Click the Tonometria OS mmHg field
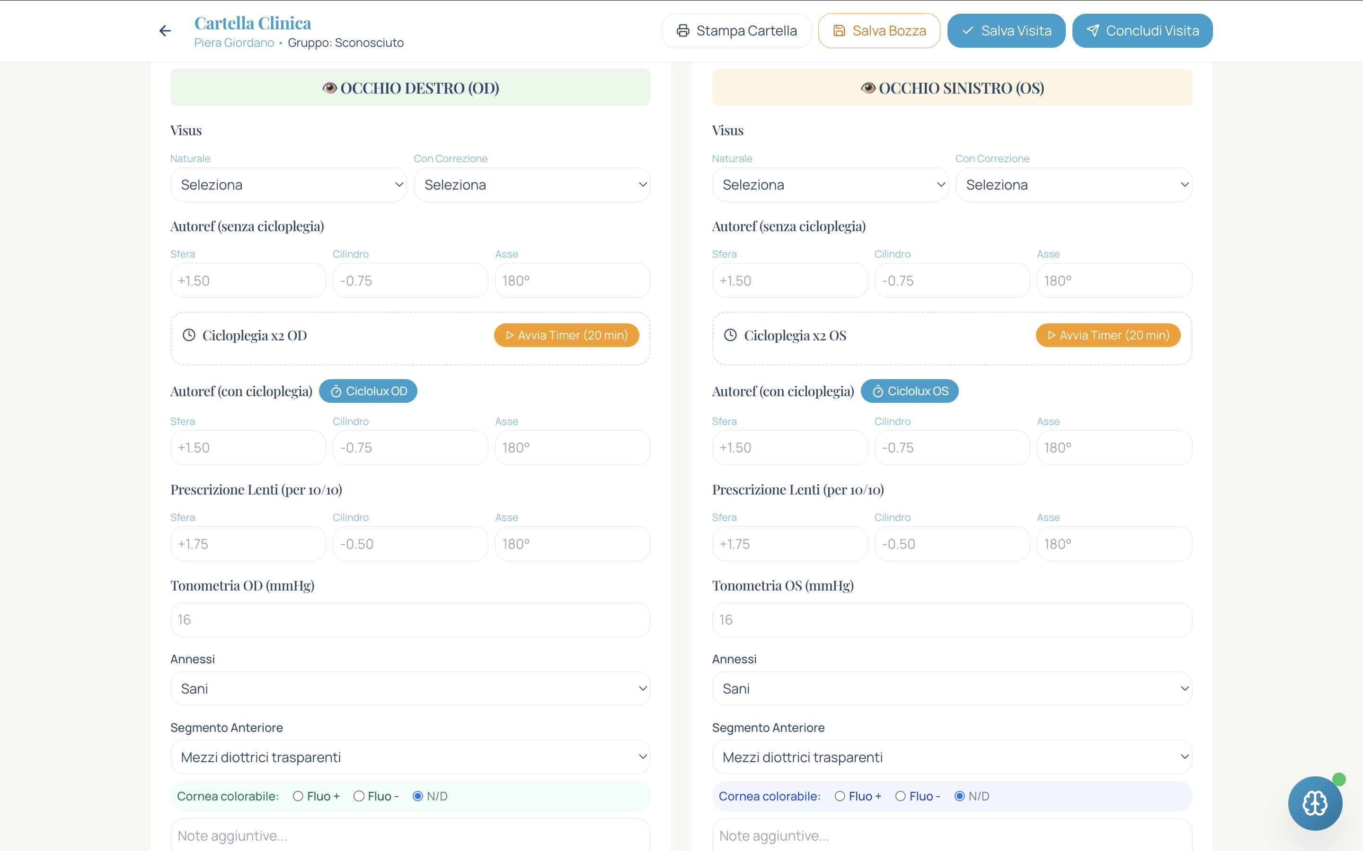Viewport: 1363px width, 851px height. pos(952,620)
